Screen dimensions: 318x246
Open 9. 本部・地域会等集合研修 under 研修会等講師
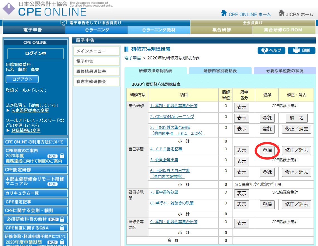tap(173, 222)
